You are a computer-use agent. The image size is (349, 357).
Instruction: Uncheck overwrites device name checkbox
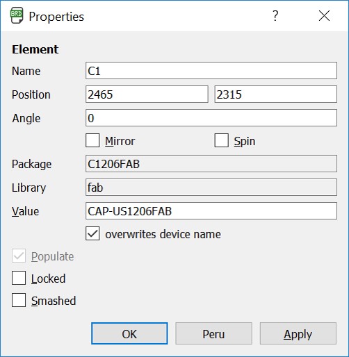[92, 233]
